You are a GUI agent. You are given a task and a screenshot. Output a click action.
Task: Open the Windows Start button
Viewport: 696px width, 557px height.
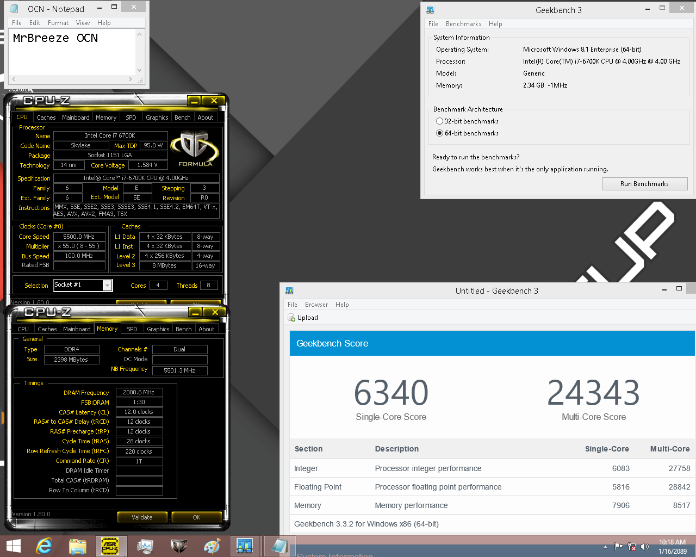13,546
